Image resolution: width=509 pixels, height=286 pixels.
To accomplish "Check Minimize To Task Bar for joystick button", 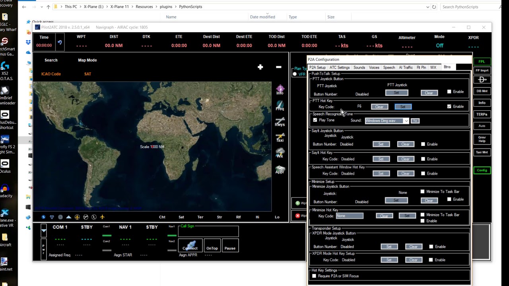I will [422, 191].
